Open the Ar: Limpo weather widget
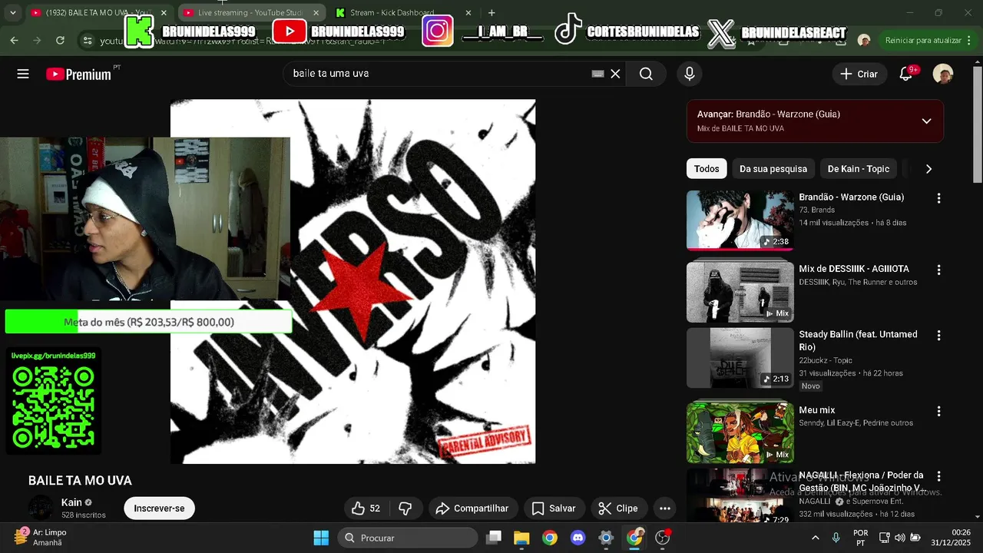983x553 pixels. click(42, 538)
